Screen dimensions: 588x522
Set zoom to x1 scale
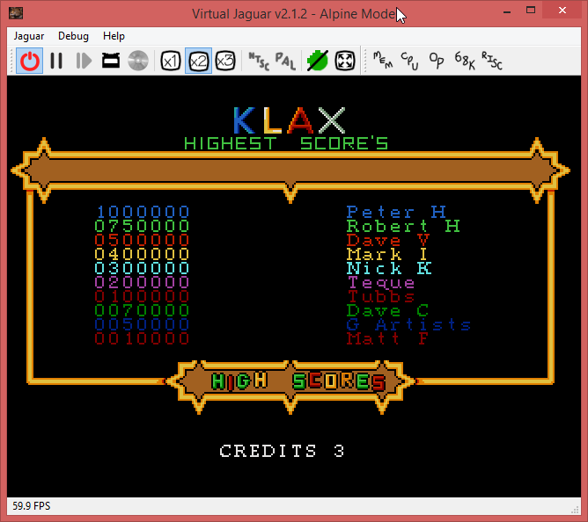[x=171, y=61]
